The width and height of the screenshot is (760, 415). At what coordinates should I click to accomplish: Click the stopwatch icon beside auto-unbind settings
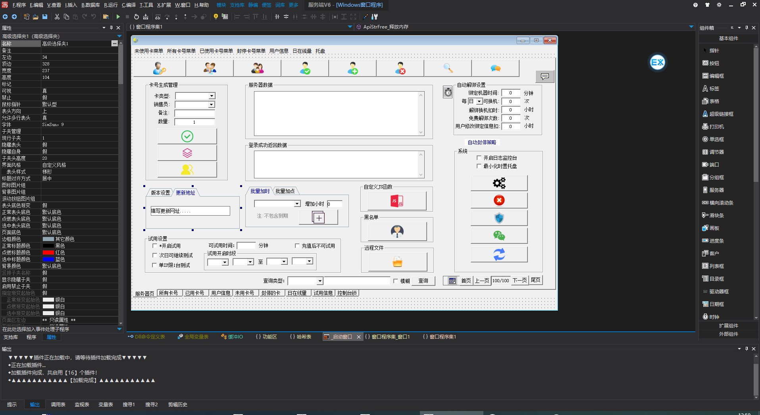448,92
